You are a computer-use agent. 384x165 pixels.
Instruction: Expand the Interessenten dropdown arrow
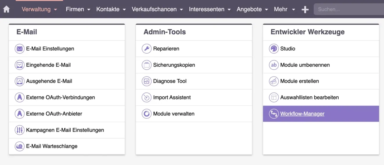(x=229, y=10)
